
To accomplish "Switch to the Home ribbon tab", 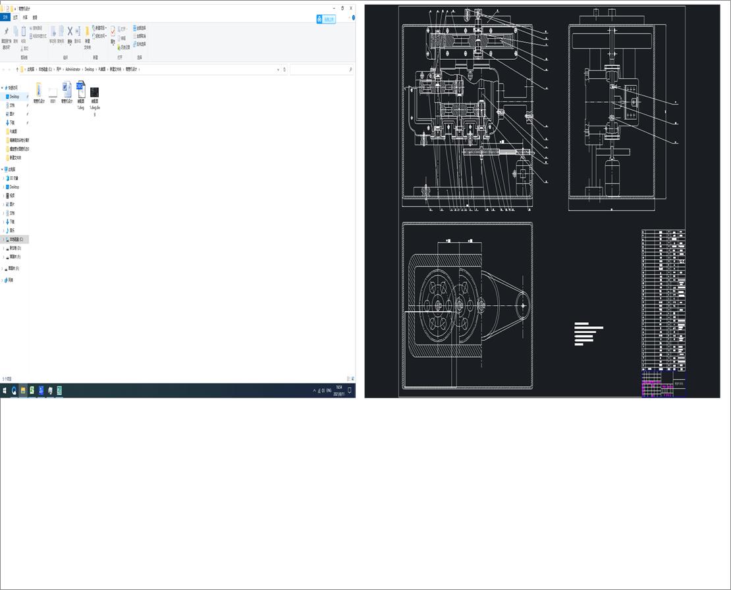I will point(15,17).
